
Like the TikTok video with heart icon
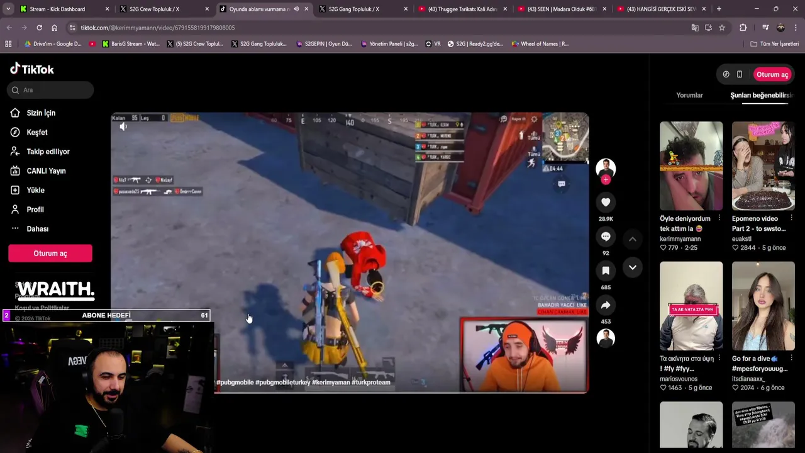point(606,202)
